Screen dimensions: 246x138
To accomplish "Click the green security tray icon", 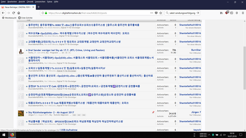I will tap(213, 135).
